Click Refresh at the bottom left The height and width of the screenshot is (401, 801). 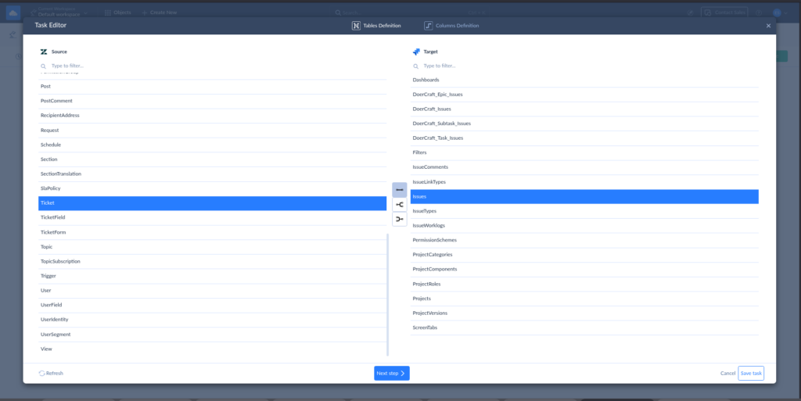coord(51,374)
